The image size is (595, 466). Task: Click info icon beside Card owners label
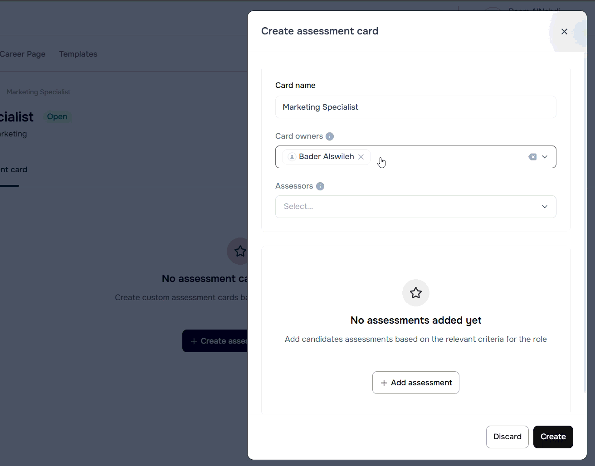[x=330, y=136]
